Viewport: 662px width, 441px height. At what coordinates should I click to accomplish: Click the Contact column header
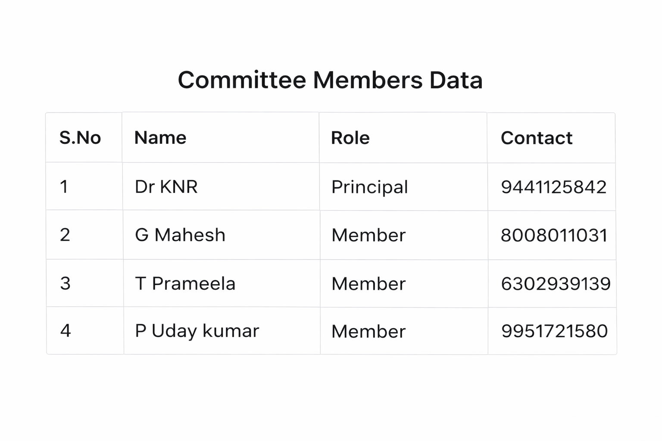tap(537, 138)
